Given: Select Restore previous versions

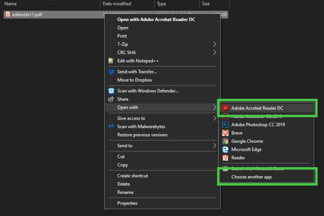Looking at the screenshot, I should click(142, 135).
